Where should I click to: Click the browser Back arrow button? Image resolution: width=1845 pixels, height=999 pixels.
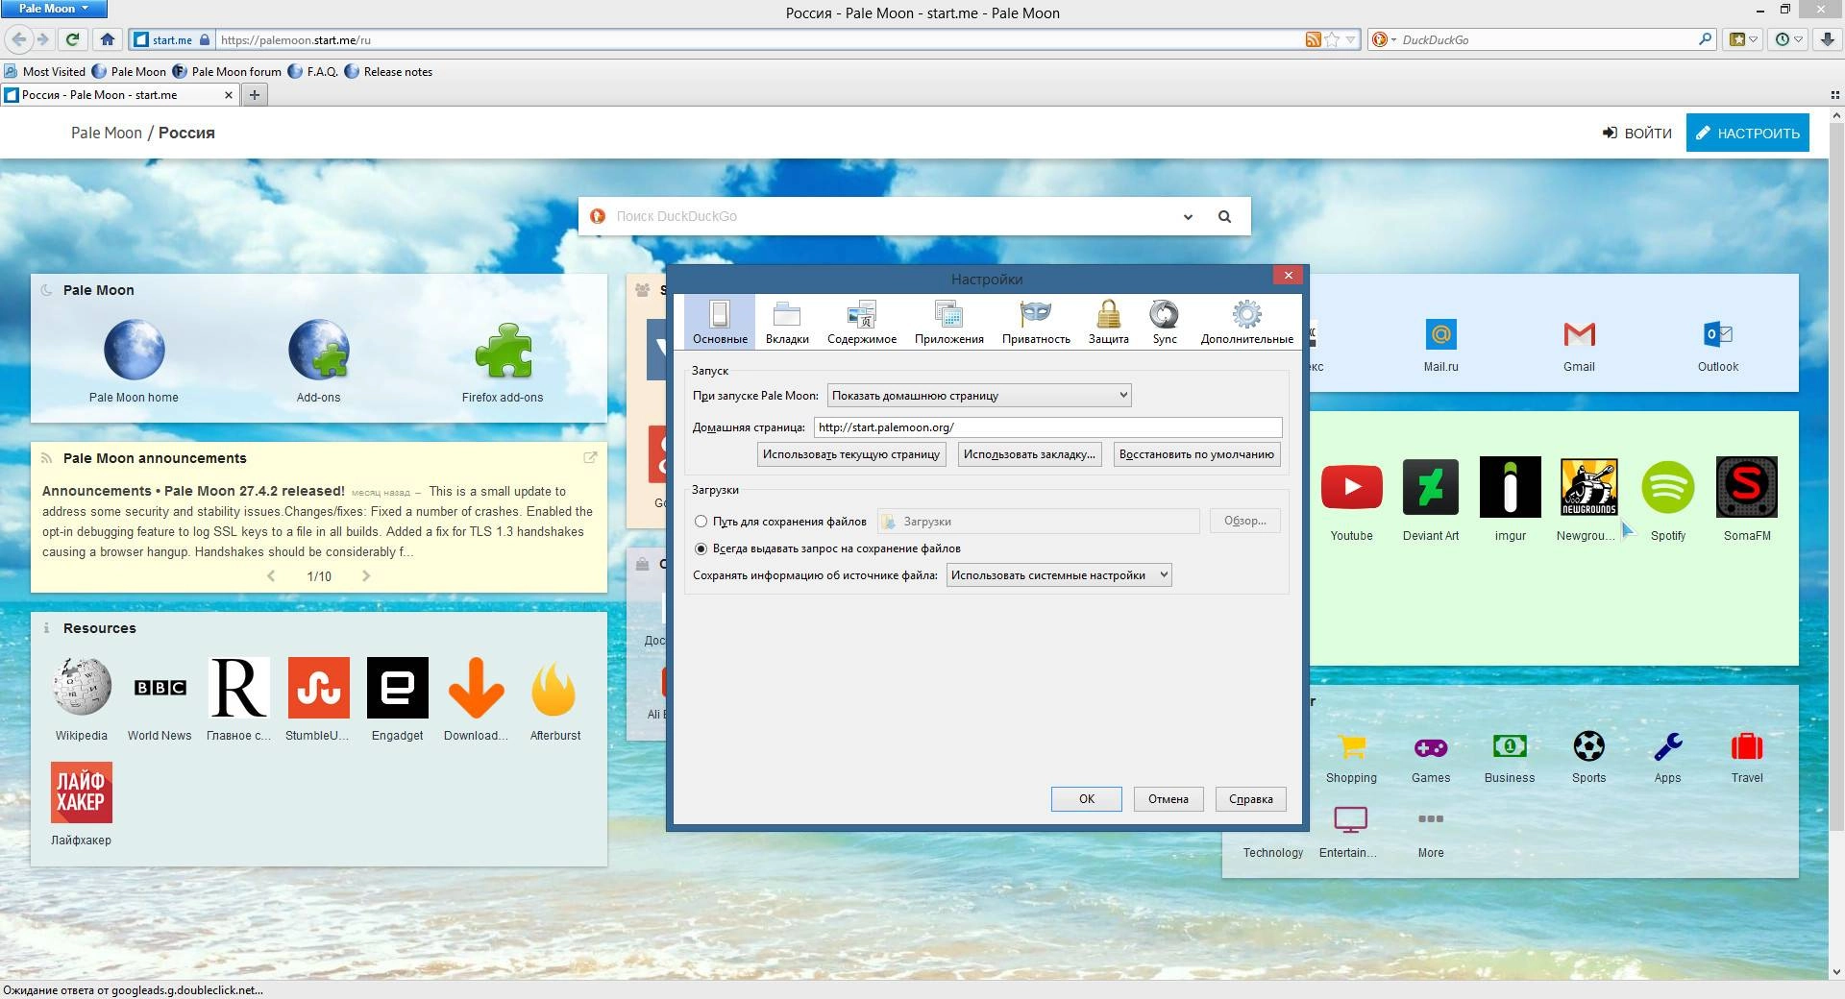pos(18,39)
